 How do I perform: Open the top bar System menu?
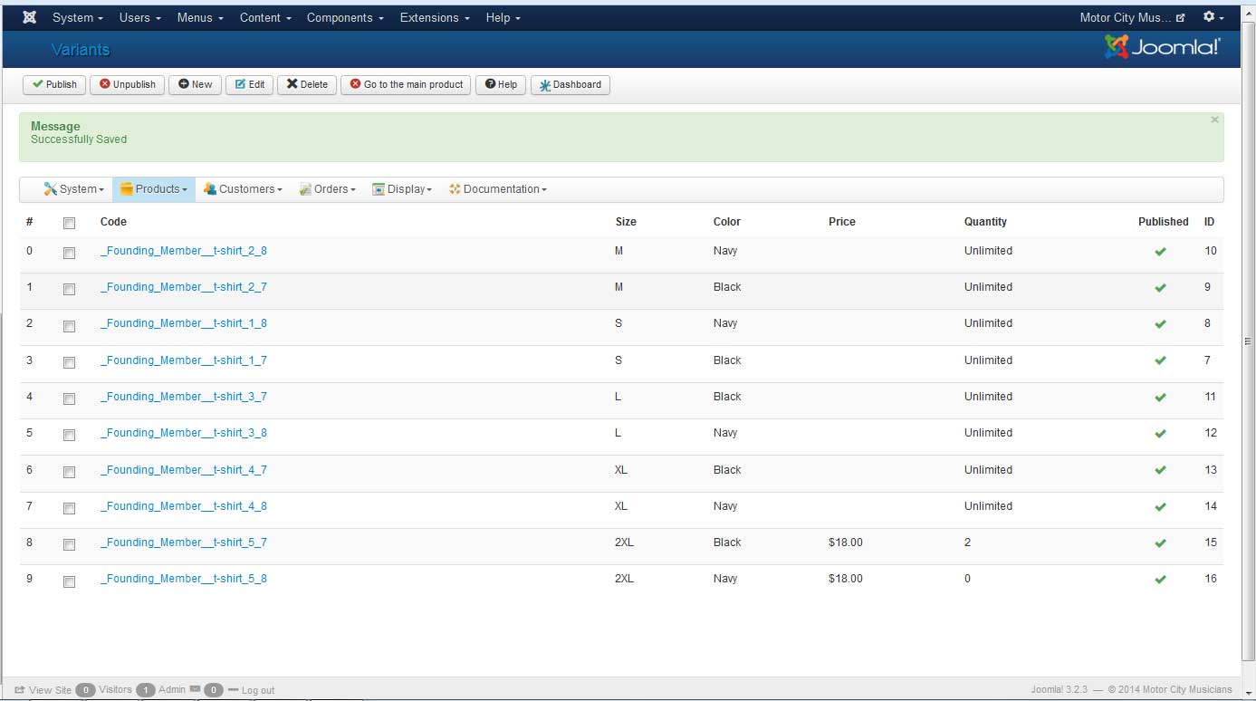78,17
